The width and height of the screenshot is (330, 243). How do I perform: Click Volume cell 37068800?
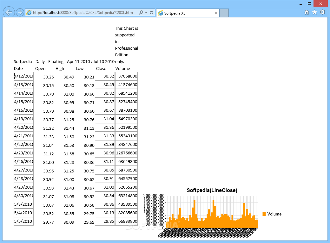[126, 76]
